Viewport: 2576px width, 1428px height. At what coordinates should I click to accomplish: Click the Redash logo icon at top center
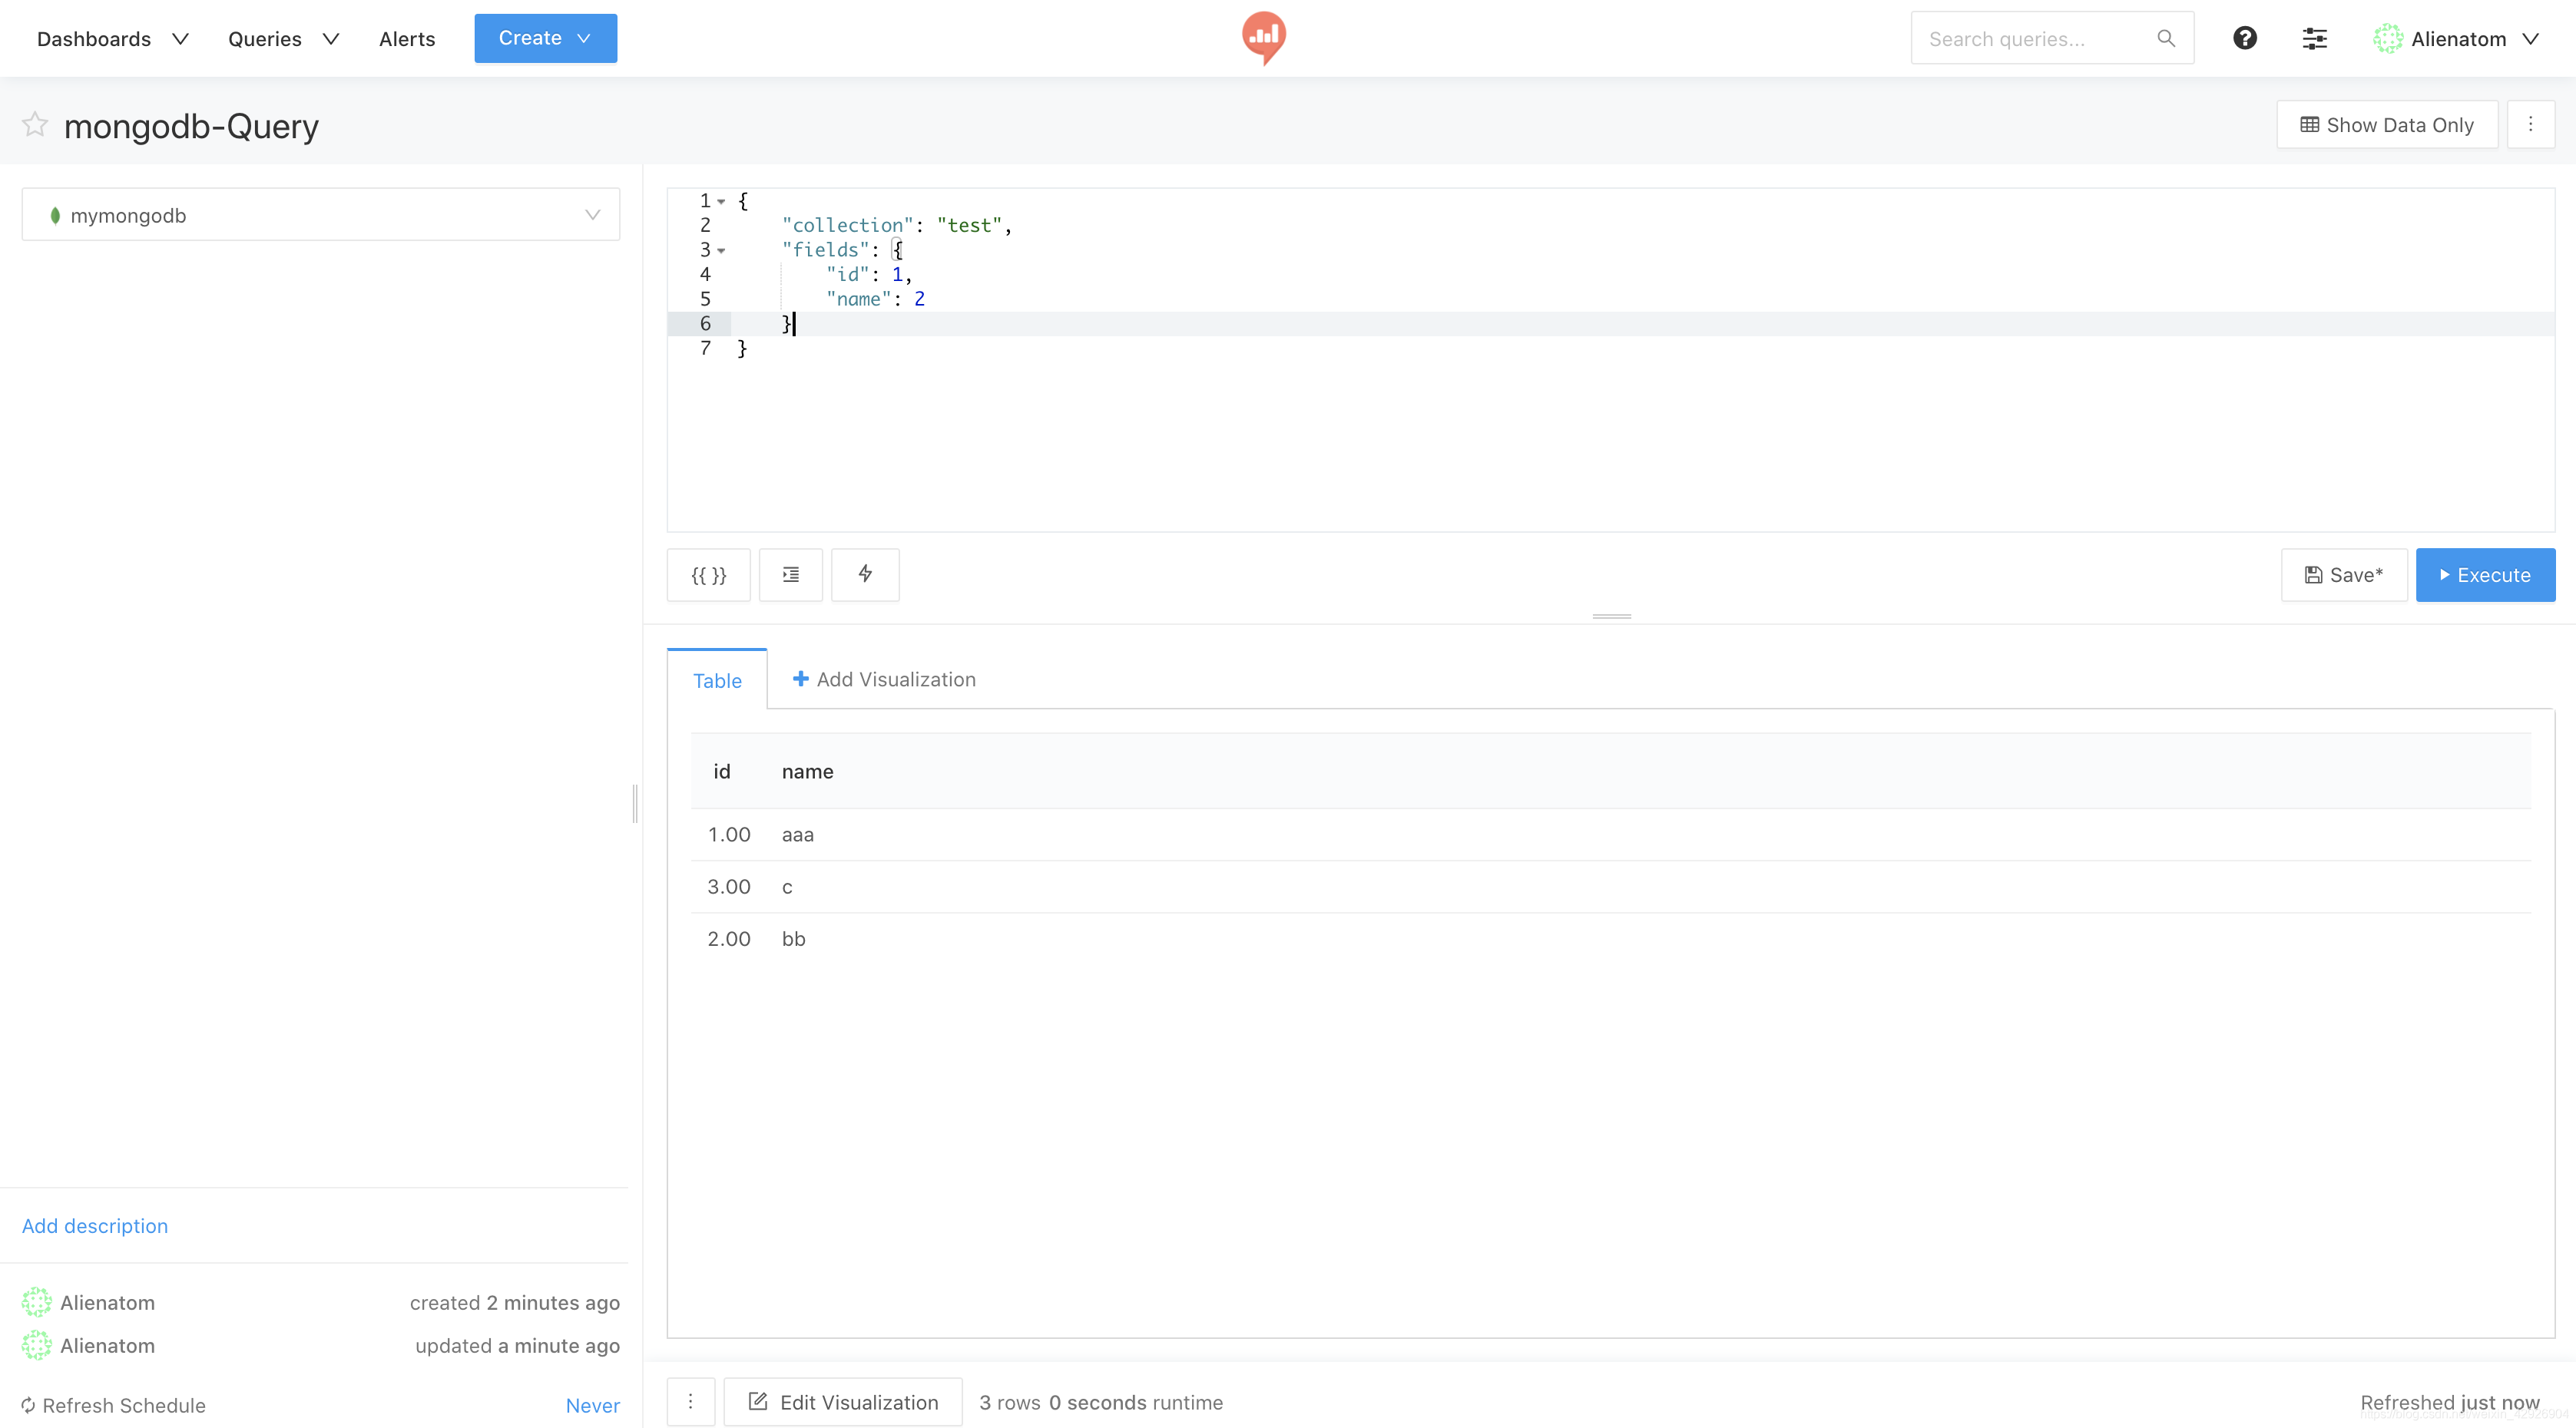(1263, 37)
